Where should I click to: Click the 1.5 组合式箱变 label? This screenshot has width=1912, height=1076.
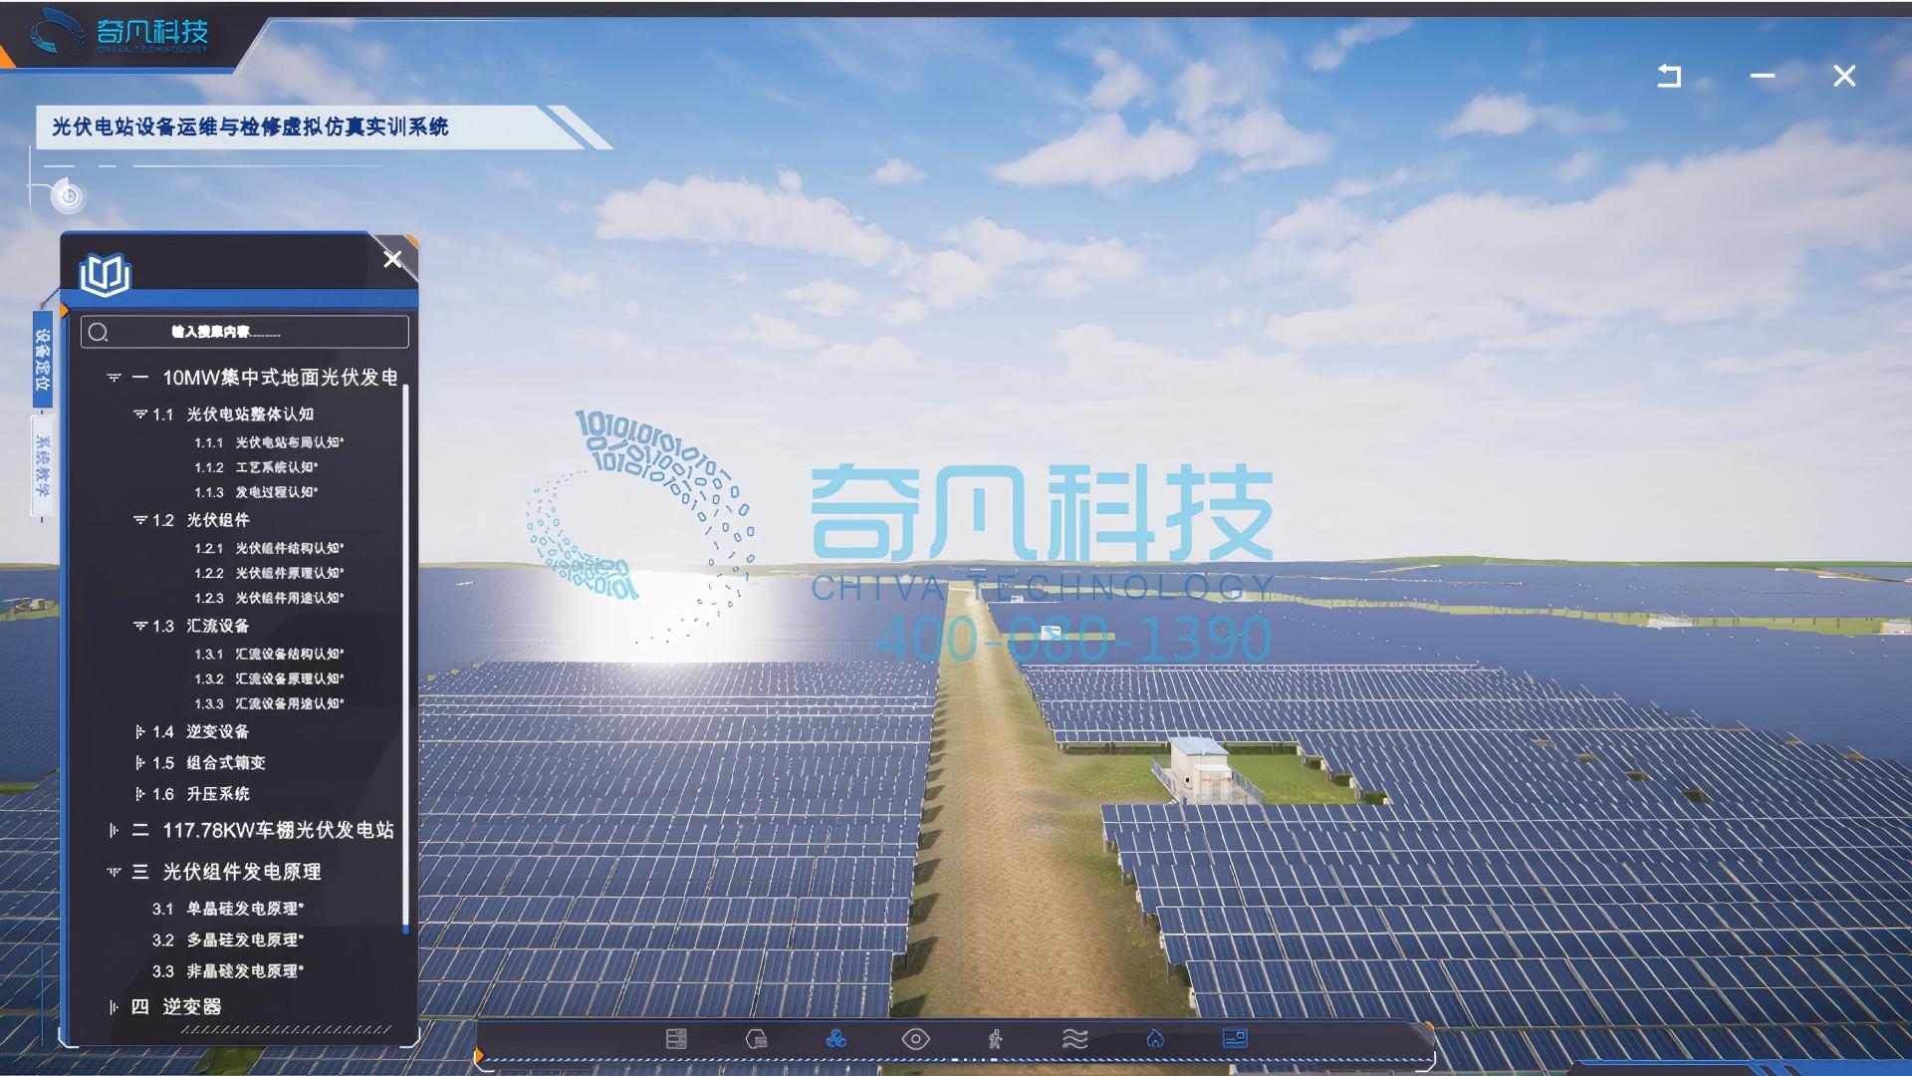209,763
